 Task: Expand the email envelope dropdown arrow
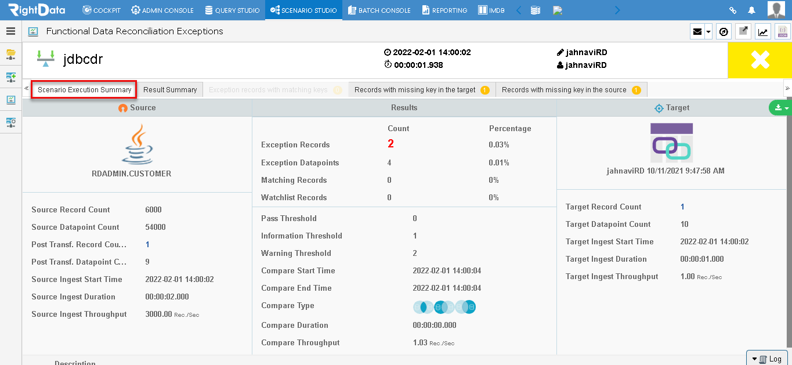pos(708,32)
